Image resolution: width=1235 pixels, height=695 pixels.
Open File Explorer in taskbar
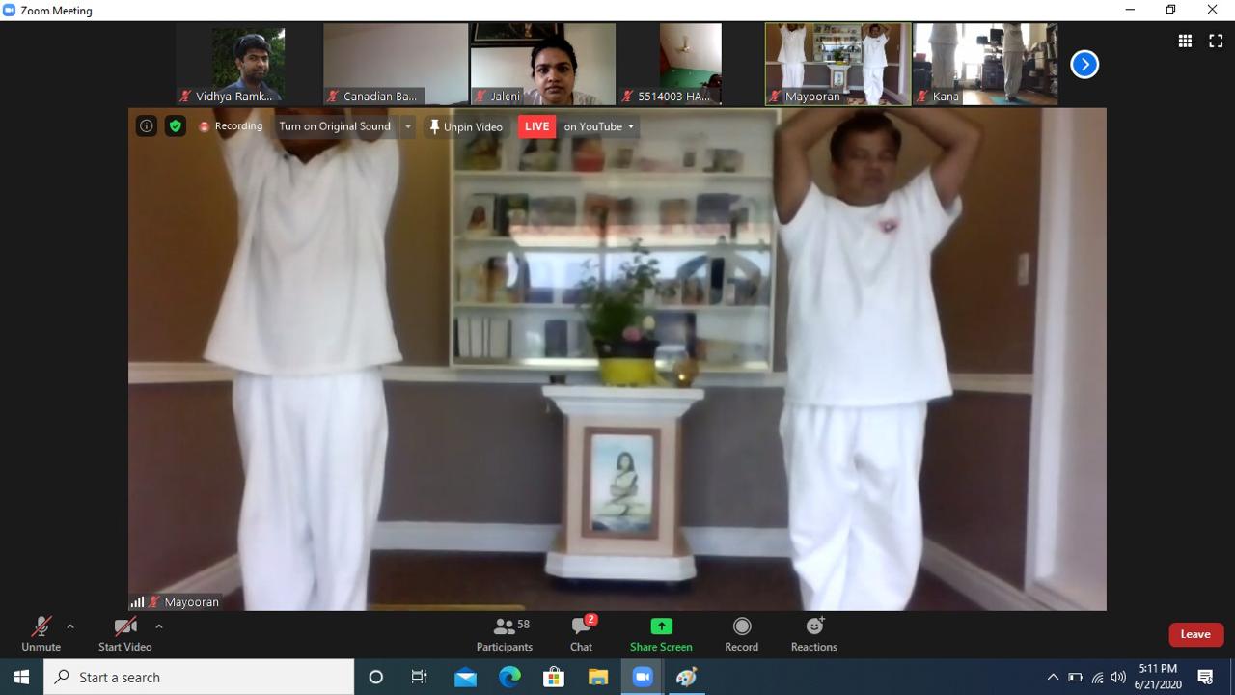click(598, 677)
